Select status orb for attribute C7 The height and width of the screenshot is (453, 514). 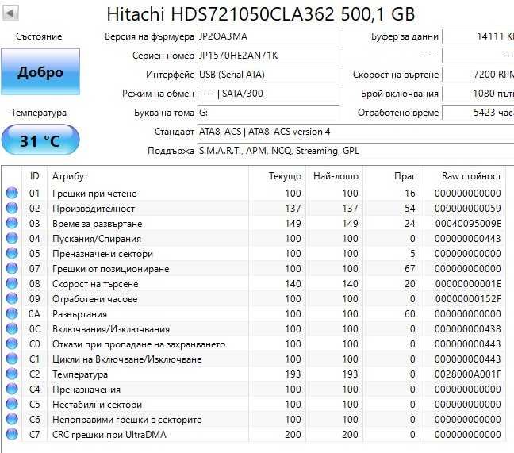(x=12, y=434)
